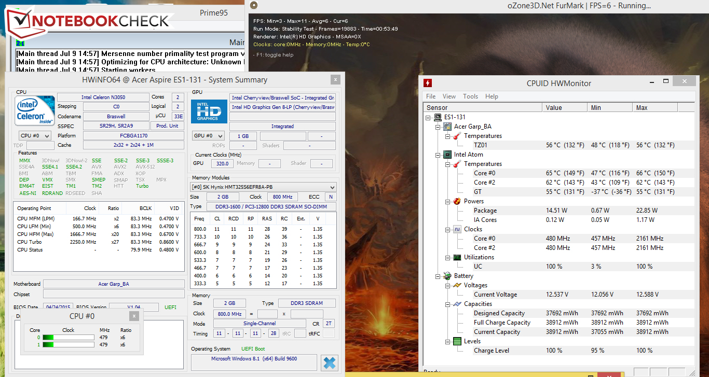709x377 pixels.
Task: Open the File menu in HWMonitor
Action: pyautogui.click(x=431, y=96)
